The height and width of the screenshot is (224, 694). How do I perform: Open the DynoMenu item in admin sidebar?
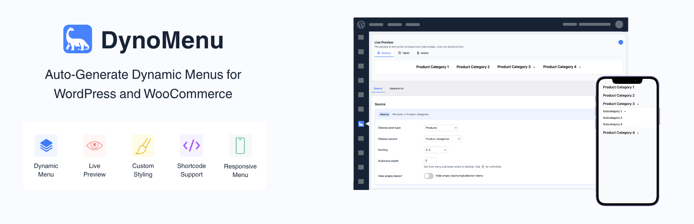[361, 124]
